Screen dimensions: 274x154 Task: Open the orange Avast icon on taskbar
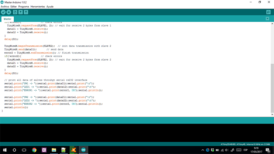click(74, 150)
